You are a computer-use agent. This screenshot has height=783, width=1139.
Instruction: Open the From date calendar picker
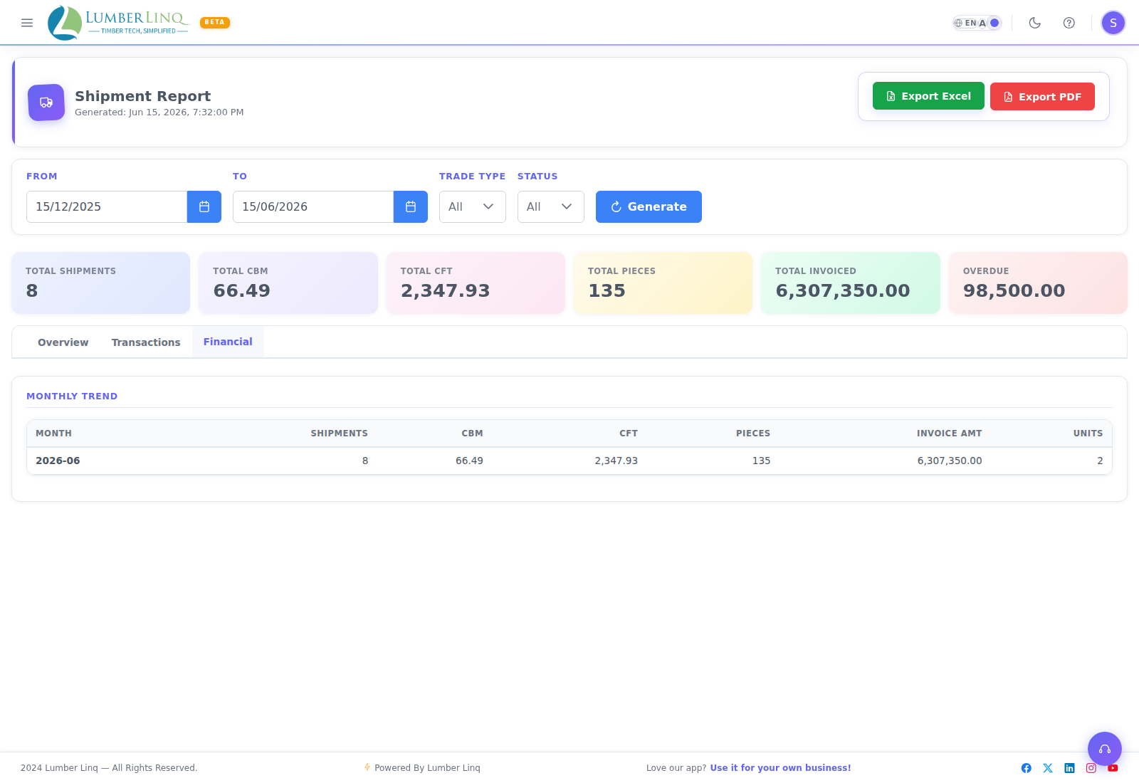pyautogui.click(x=204, y=206)
